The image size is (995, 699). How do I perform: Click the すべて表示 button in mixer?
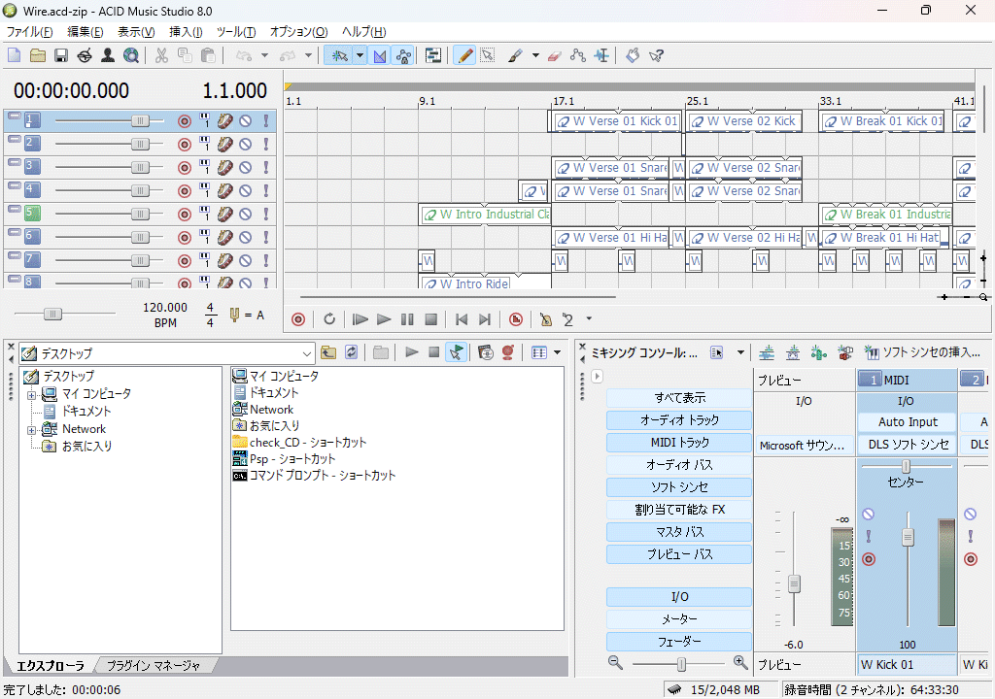click(x=679, y=398)
